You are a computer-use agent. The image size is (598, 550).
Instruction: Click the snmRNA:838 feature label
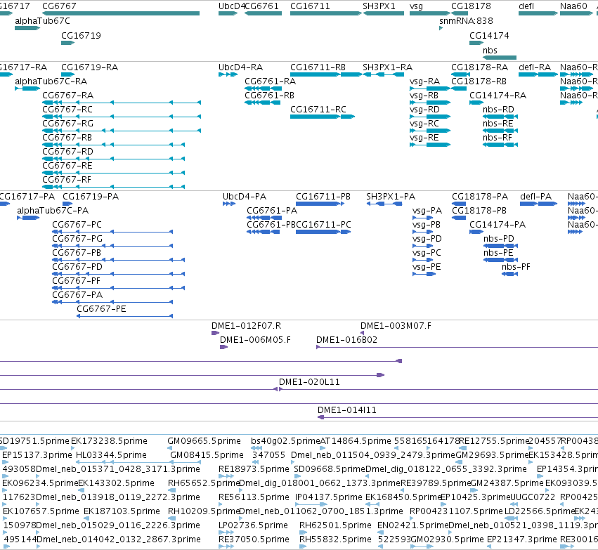point(466,21)
